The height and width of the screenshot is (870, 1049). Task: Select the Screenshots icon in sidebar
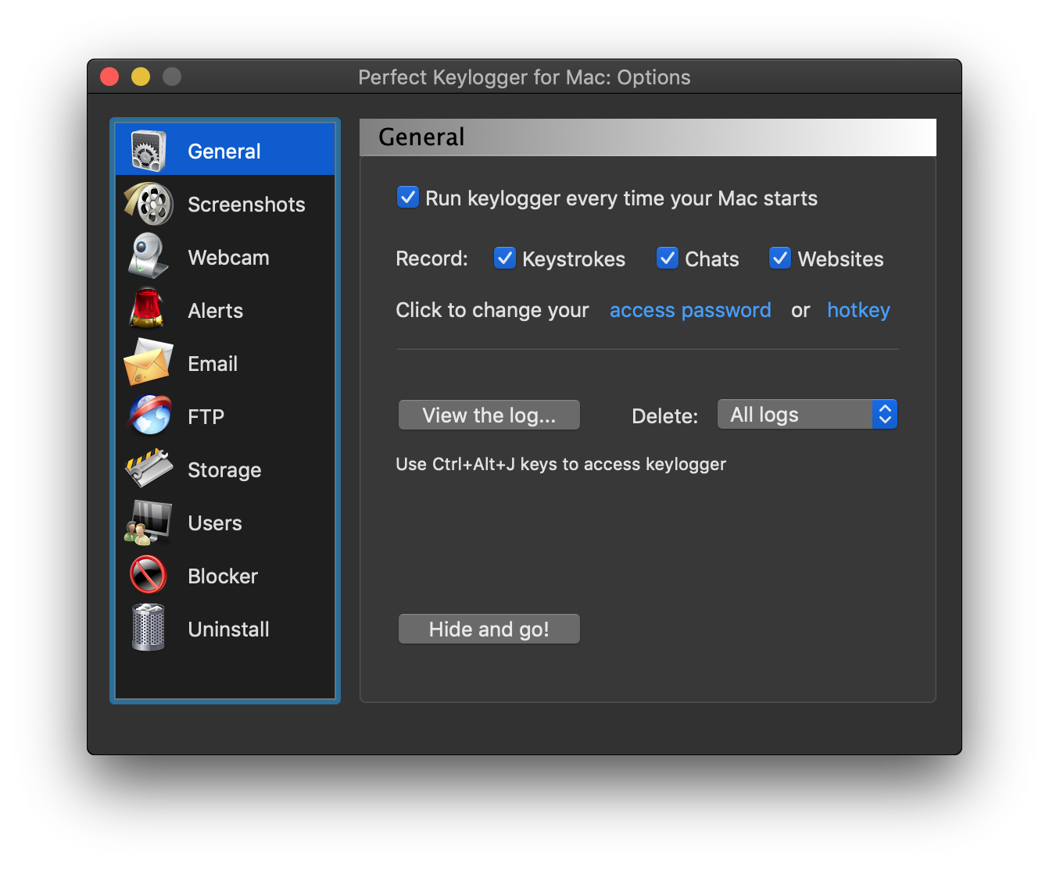pos(149,204)
